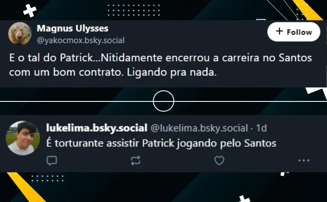
Task: Click the words 'Ligando pra nada.'
Action: 172,72
